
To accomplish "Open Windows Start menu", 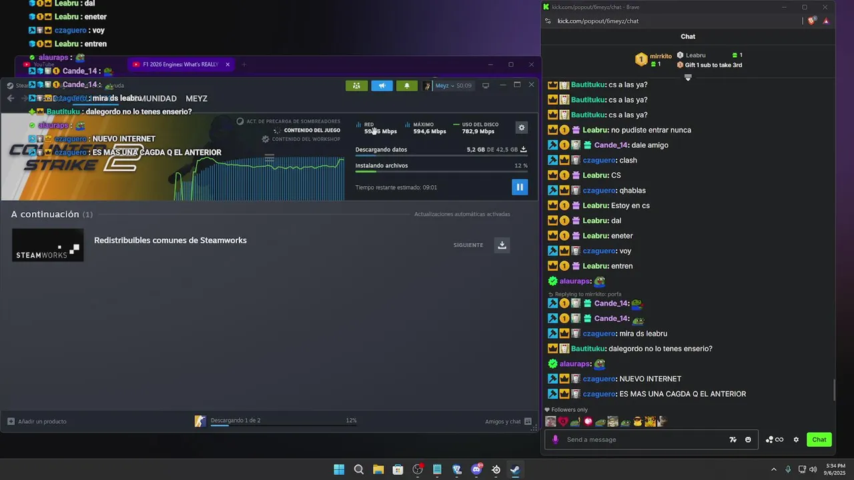I will click(x=339, y=469).
